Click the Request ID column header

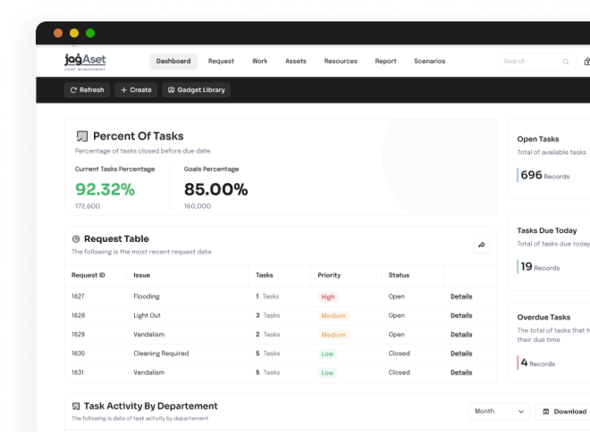[88, 275]
